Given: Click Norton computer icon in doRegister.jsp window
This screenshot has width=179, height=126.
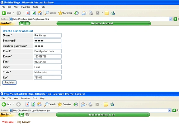Looking at the screenshot, I should point(21,115).
